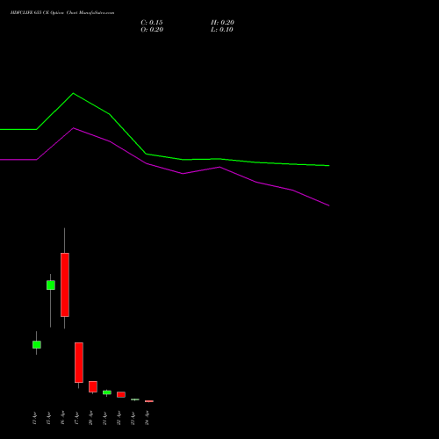Click the '15 Apr' date label
This screenshot has width=439, height=439.
coord(48,418)
